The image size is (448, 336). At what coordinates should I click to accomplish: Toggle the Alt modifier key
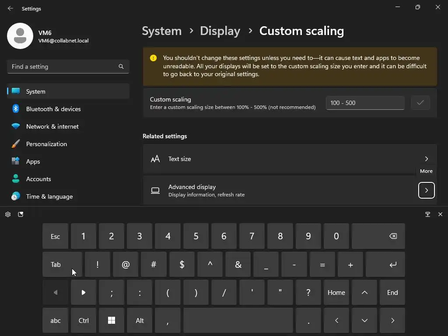[140, 320]
